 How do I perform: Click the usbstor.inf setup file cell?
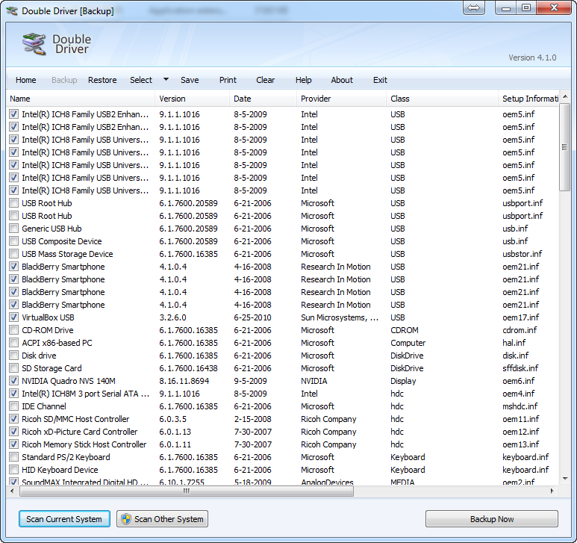(x=523, y=254)
